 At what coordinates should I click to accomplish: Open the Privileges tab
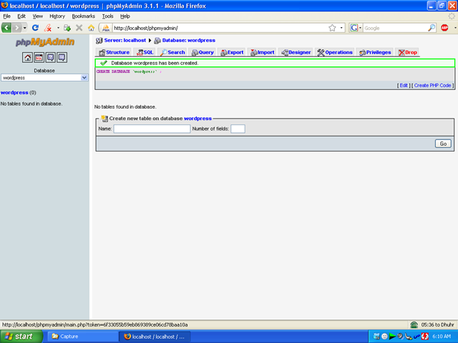pyautogui.click(x=375, y=52)
